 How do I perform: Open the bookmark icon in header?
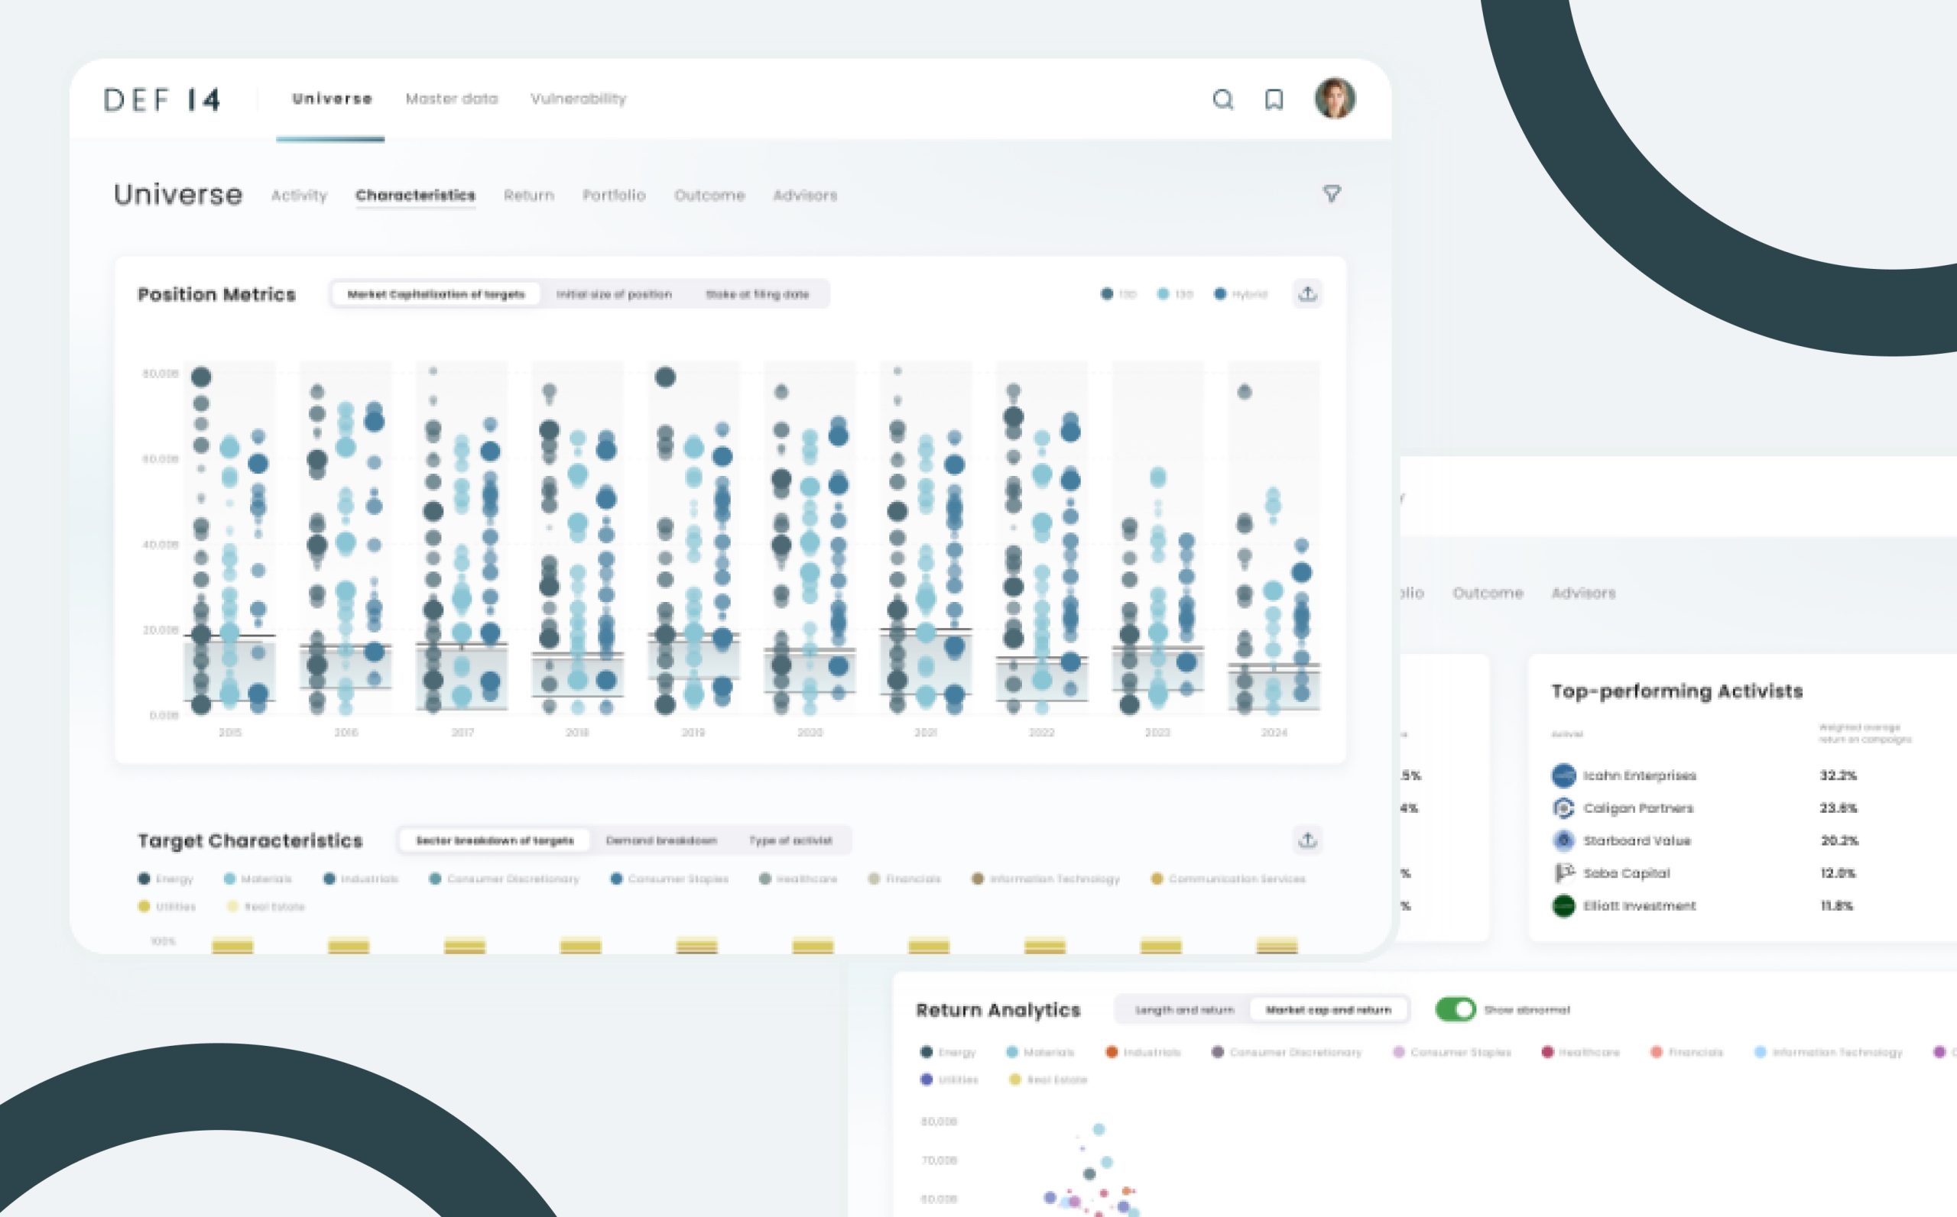click(1274, 100)
